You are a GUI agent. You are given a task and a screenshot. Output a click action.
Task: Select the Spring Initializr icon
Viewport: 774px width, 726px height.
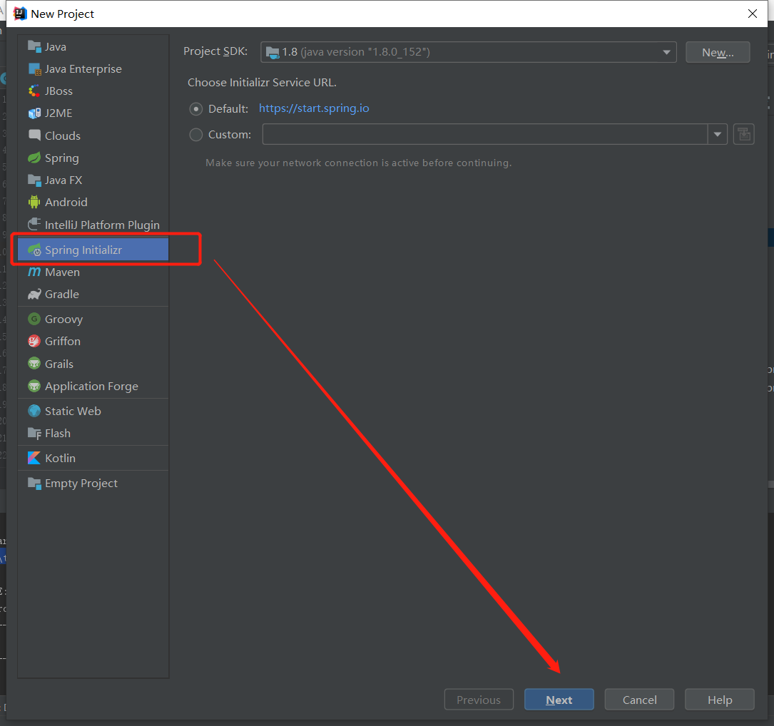click(x=34, y=250)
